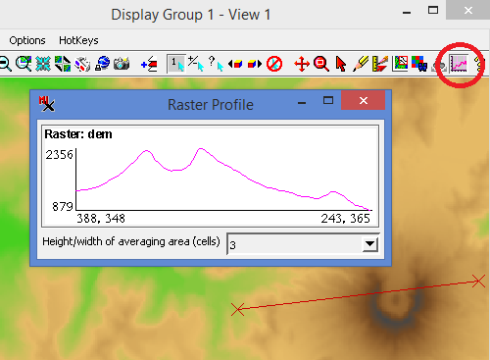
Task: Click the four-tile raster view icon
Action: click(63, 64)
